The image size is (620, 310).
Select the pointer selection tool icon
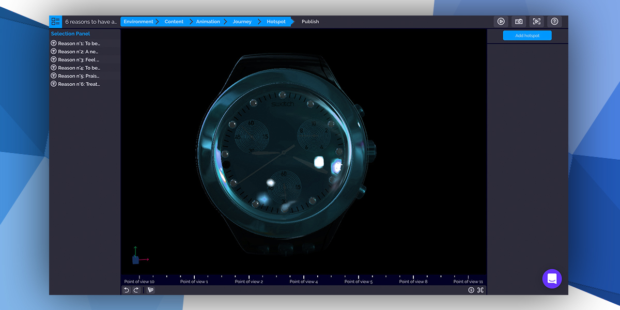150,290
